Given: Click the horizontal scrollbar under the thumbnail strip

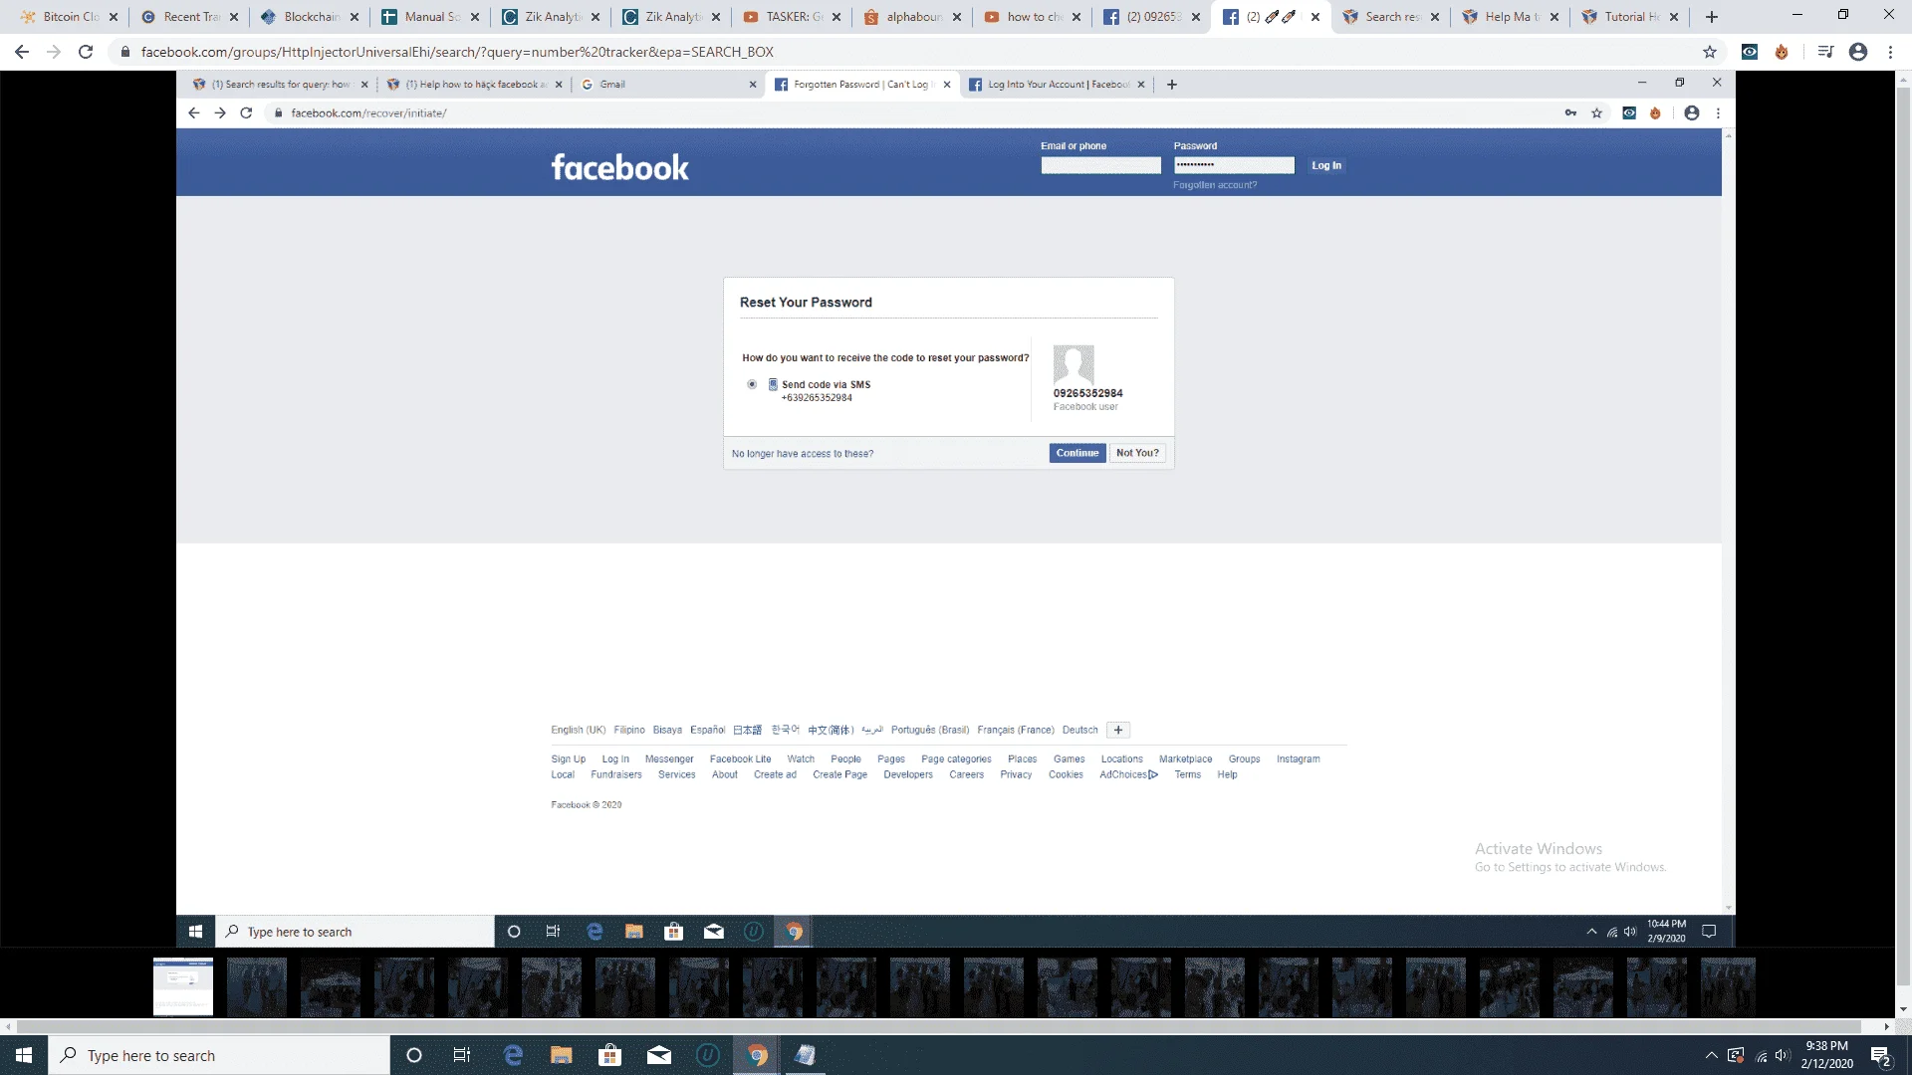Looking at the screenshot, I should 939,1026.
